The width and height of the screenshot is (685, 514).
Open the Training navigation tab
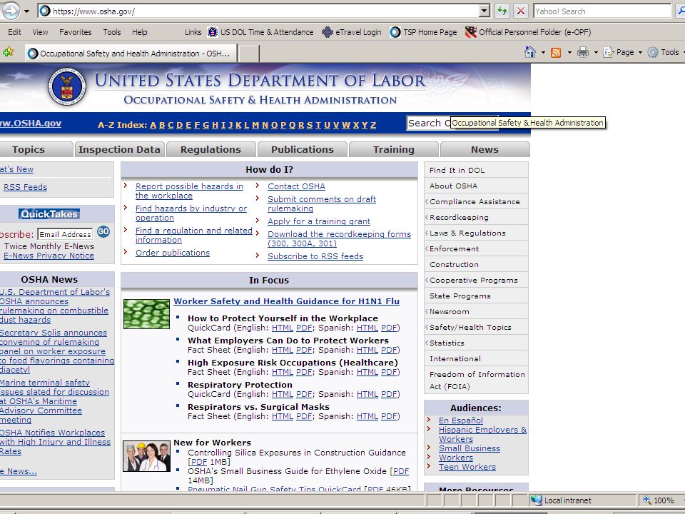coord(394,149)
